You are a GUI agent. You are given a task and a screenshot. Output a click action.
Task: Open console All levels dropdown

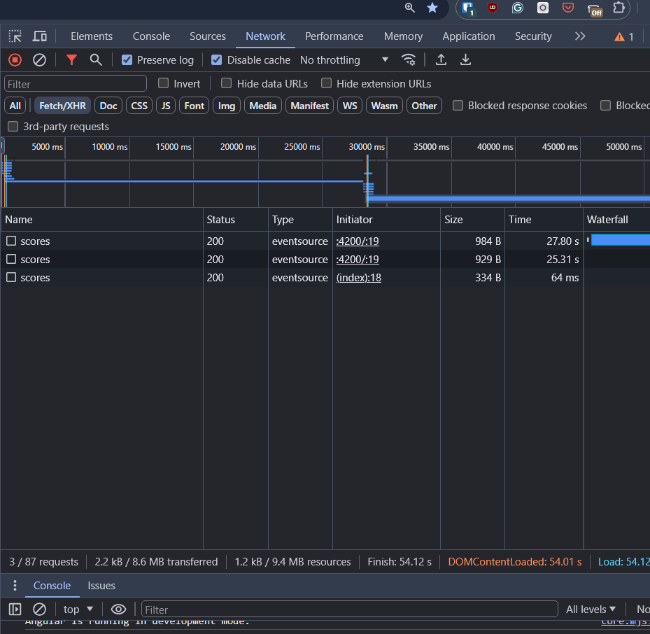click(591, 610)
